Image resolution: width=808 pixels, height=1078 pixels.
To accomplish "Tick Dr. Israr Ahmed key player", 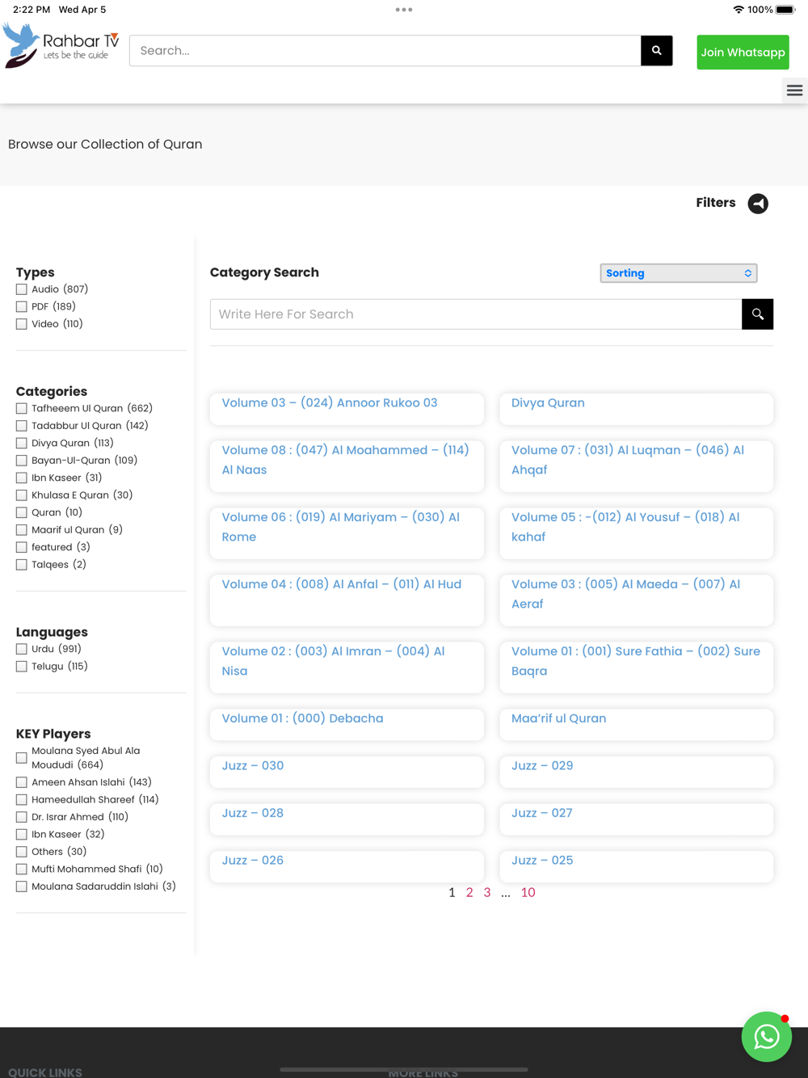I will click(22, 817).
